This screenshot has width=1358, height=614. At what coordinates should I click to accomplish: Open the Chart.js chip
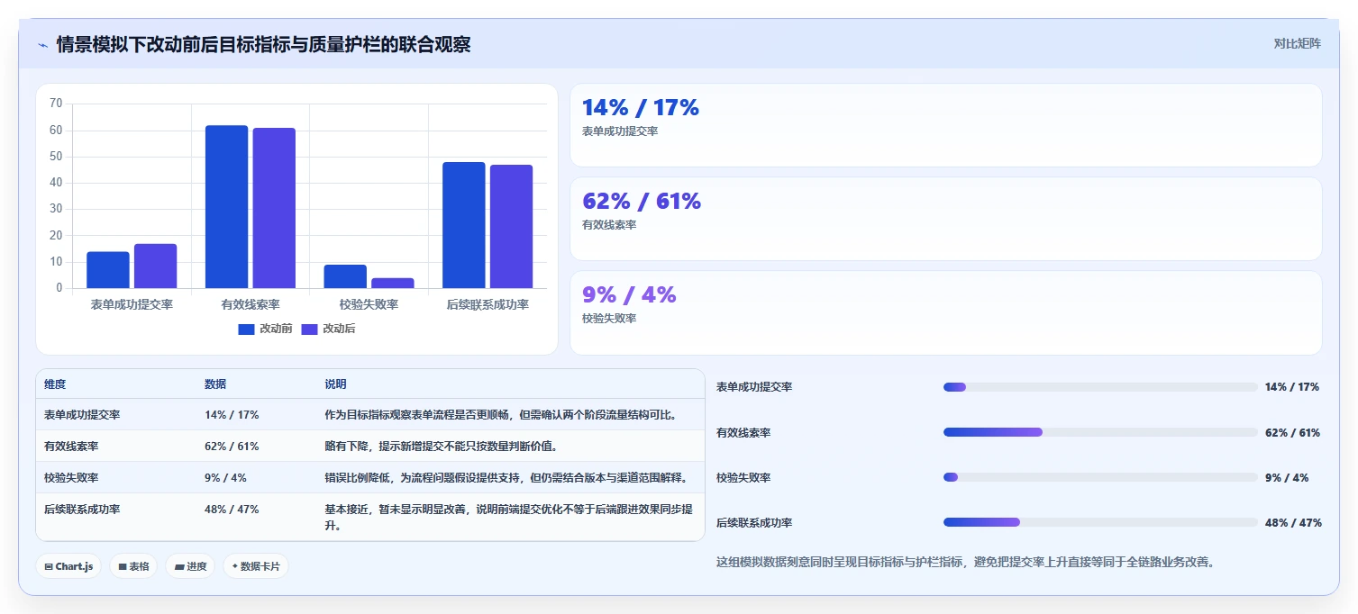coord(68,566)
